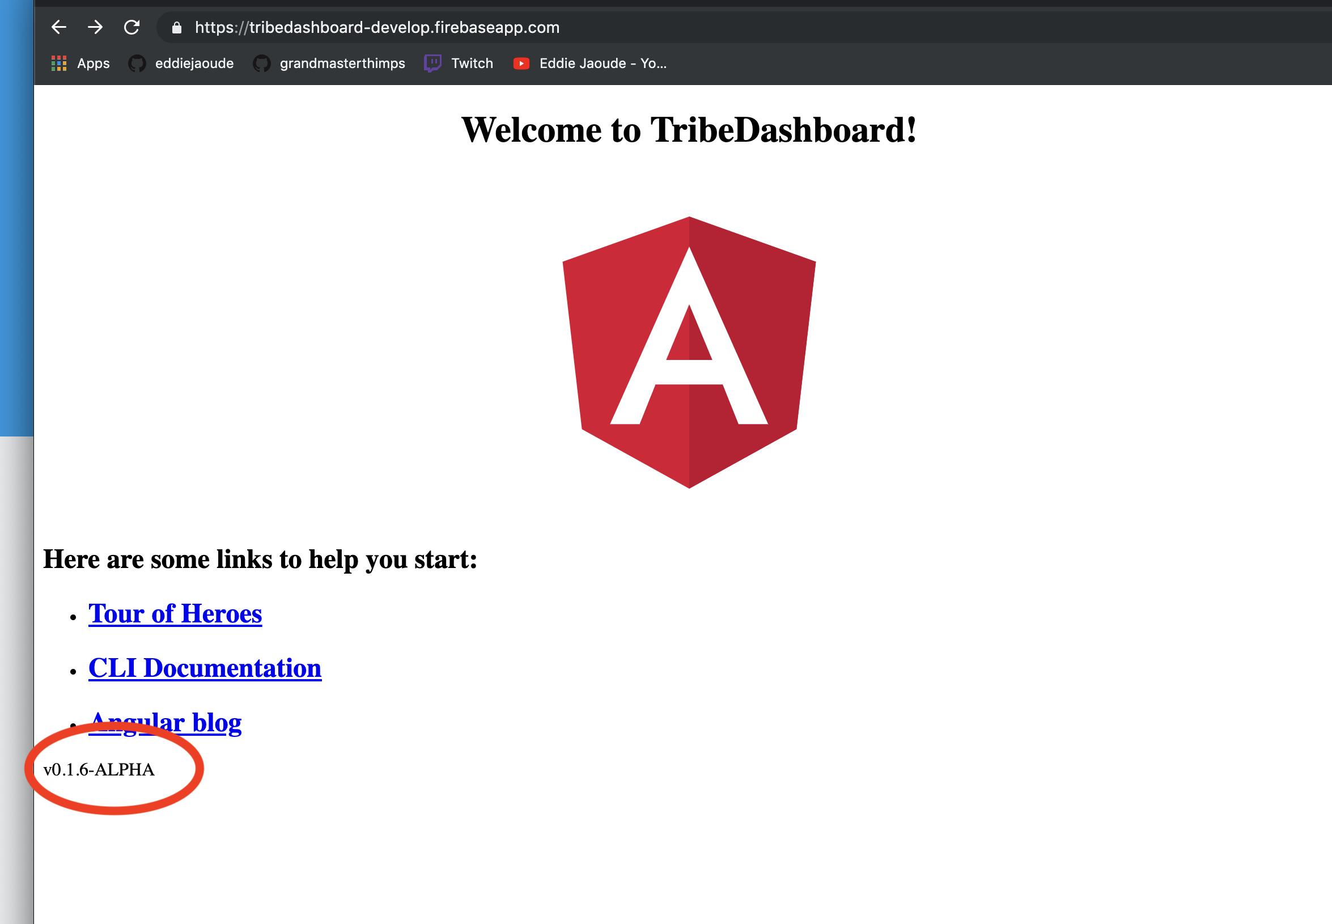Go back using the browser back arrow
Image resolution: width=1332 pixels, height=924 pixels.
pos(59,27)
